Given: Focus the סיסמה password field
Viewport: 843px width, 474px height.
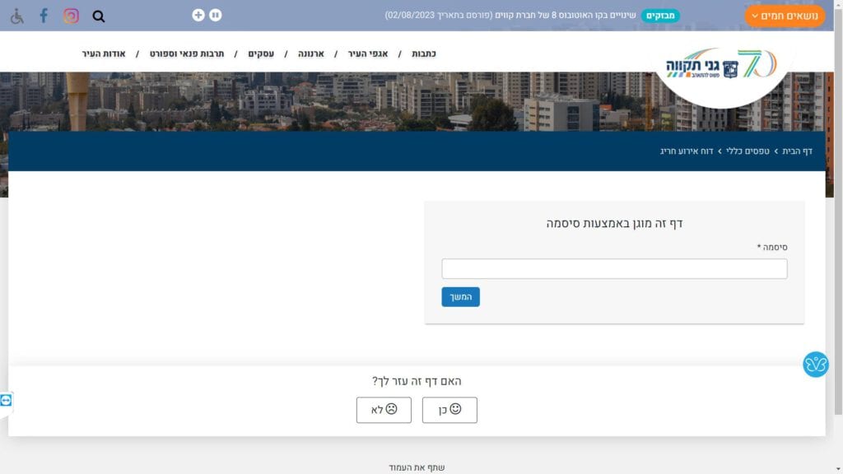Looking at the screenshot, I should coord(614,269).
